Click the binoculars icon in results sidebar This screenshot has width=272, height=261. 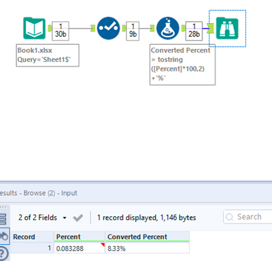4,237
